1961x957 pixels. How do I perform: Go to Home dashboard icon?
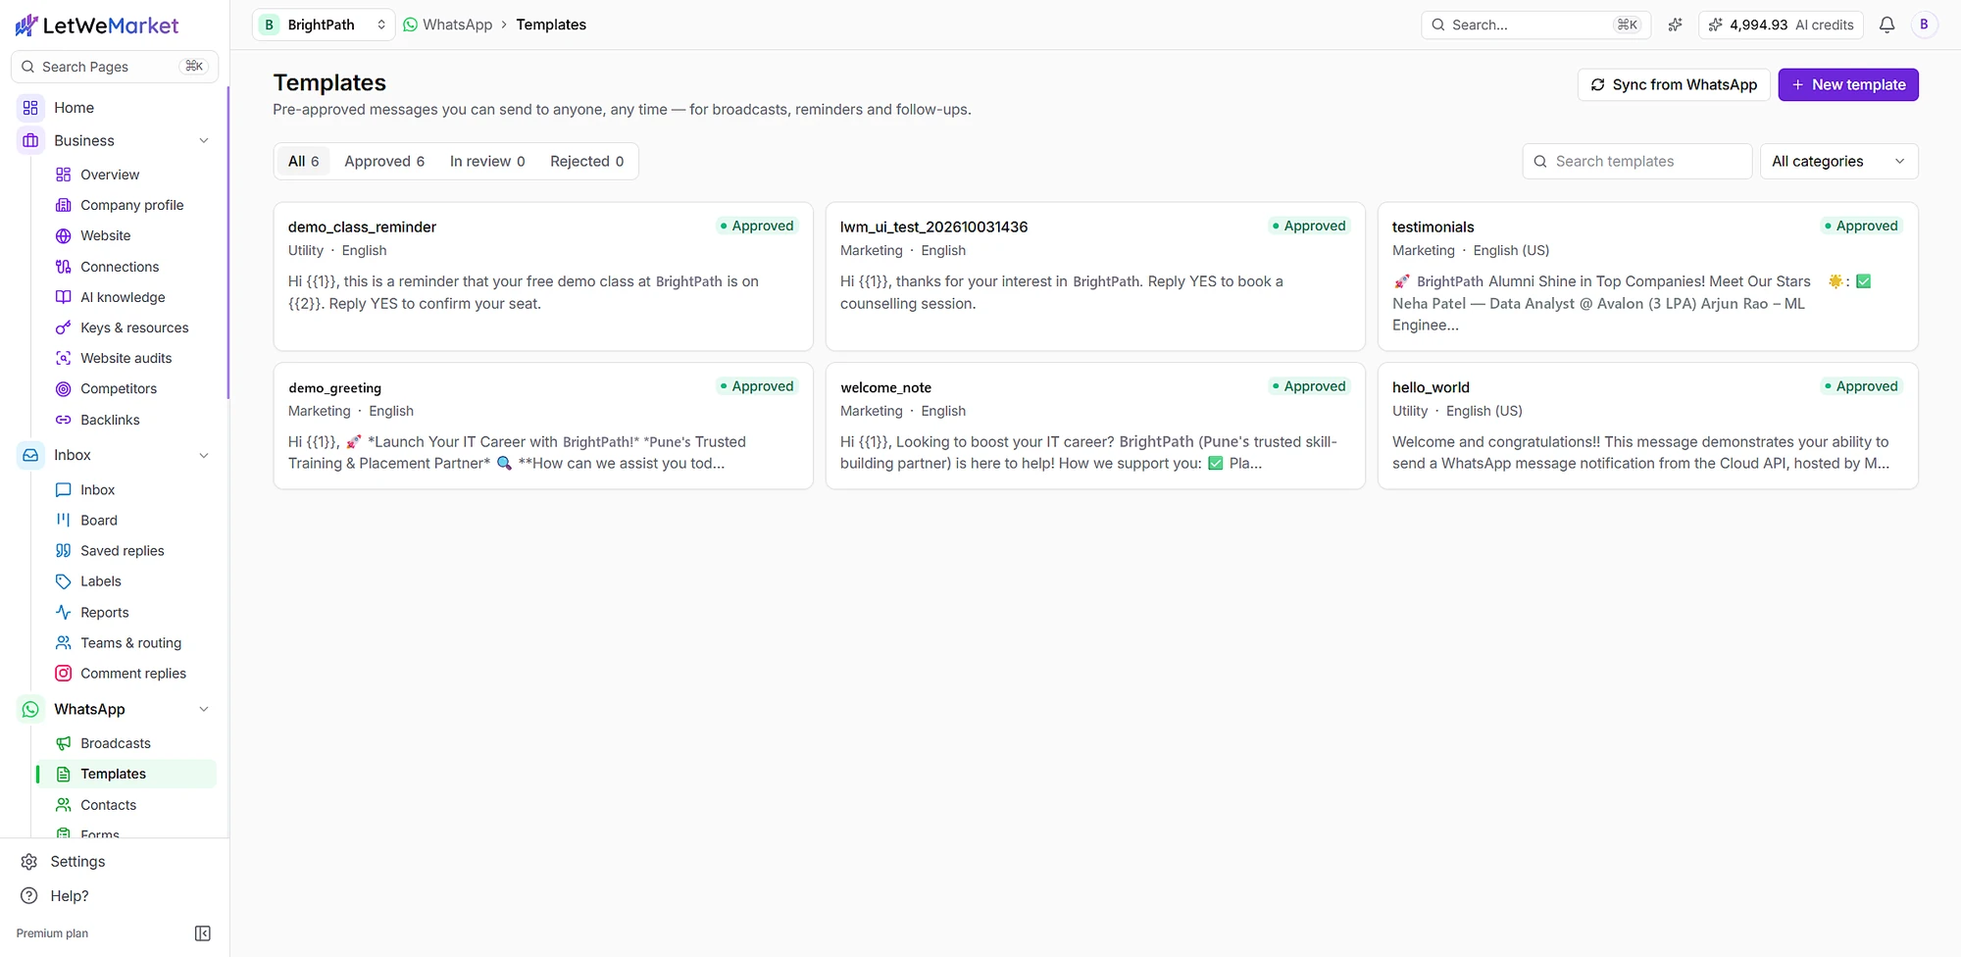(x=30, y=108)
